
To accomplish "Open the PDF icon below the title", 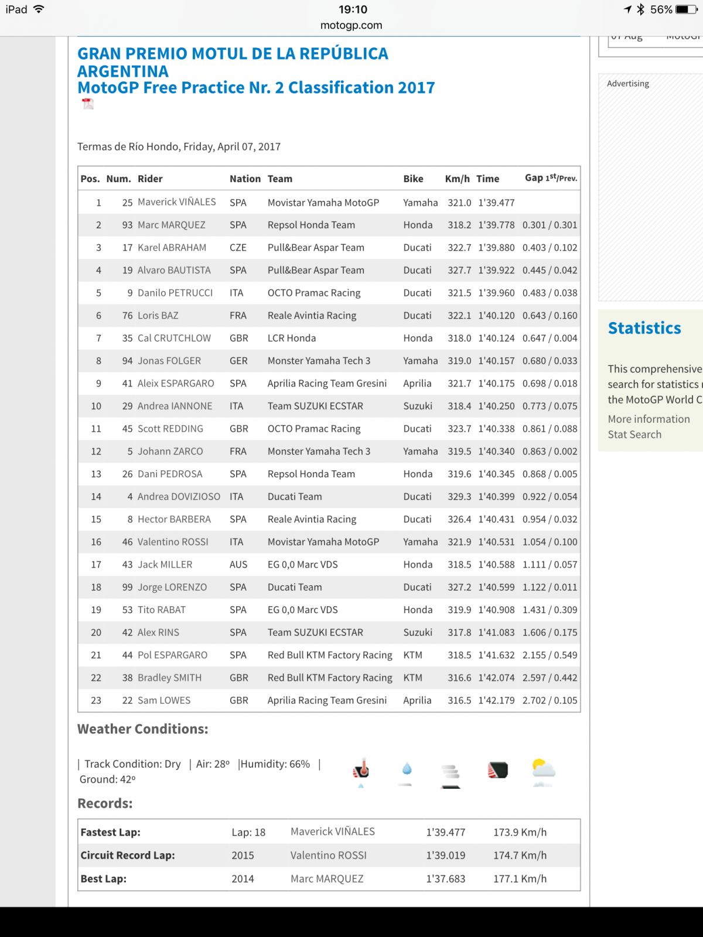I will click(x=88, y=104).
